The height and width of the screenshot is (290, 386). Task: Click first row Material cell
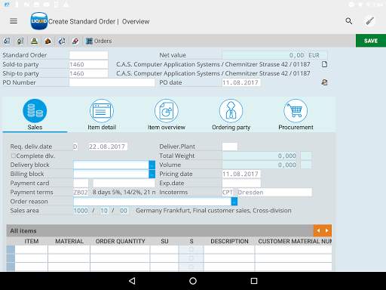[69, 249]
